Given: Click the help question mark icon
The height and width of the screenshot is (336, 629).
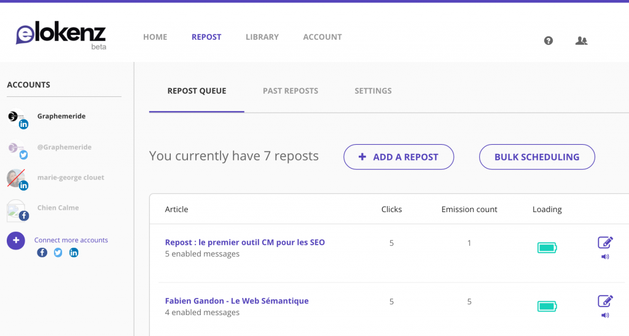Looking at the screenshot, I should click(549, 40).
